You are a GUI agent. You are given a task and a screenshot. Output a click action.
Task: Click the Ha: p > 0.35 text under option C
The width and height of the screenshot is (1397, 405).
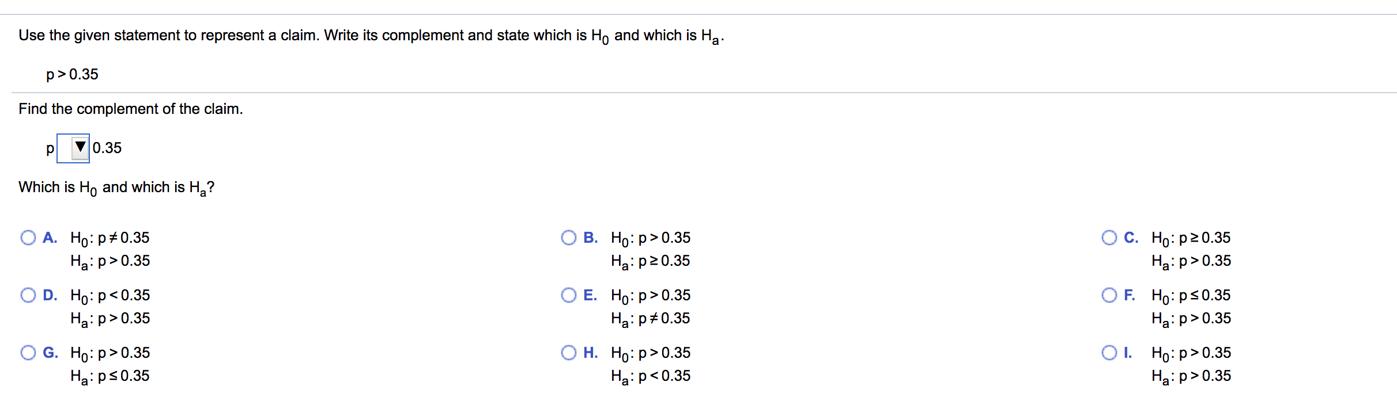pyautogui.click(x=1189, y=261)
